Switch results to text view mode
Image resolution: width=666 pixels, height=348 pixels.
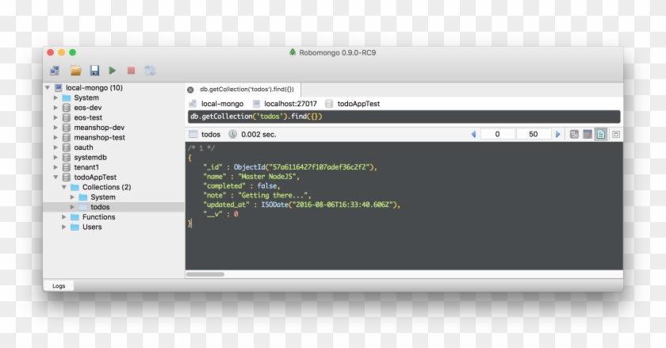(x=601, y=135)
